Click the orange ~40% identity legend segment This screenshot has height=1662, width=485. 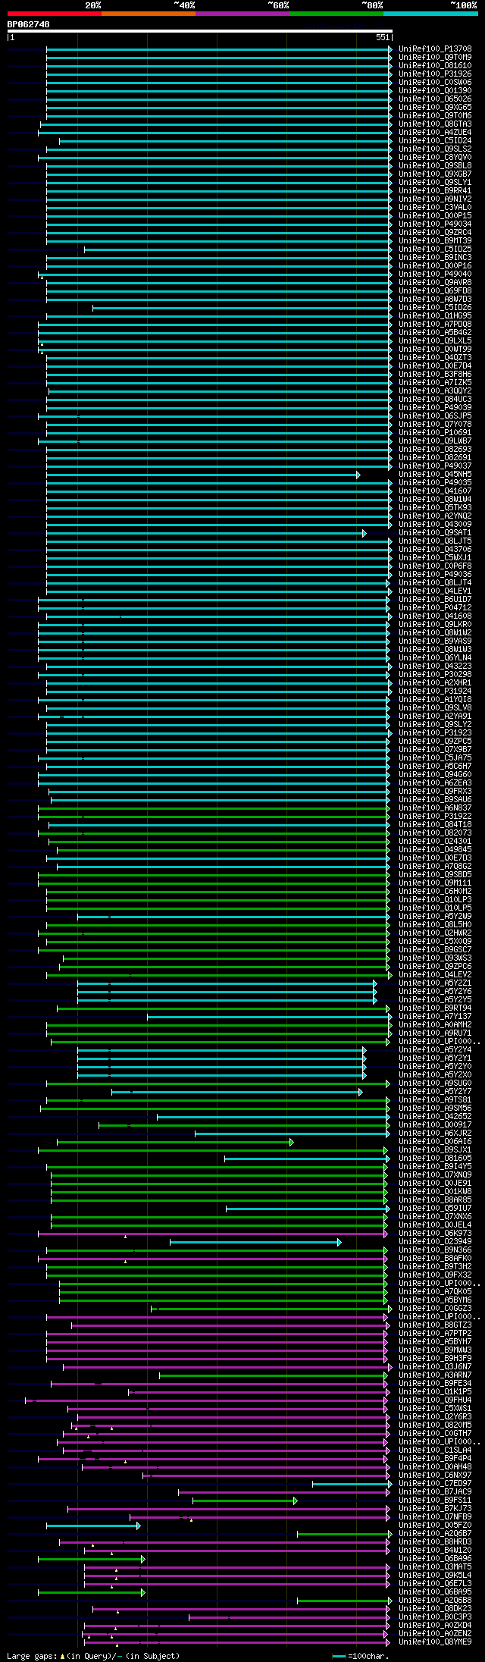(149, 14)
